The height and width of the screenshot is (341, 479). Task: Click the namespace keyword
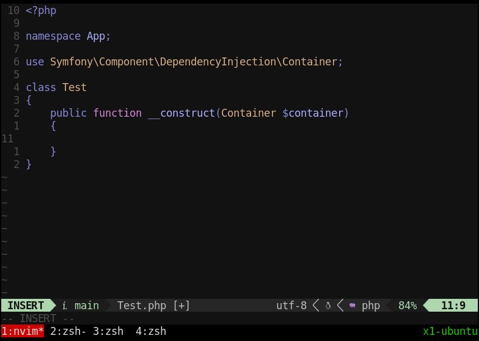click(x=53, y=37)
